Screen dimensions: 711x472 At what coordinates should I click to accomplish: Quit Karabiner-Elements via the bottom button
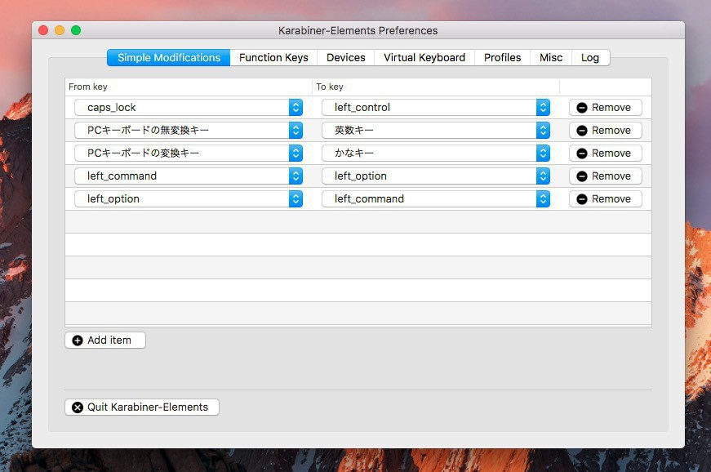[142, 407]
